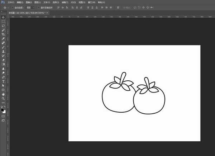Activate the Crop tool
The image size is (215, 156).
3,34
